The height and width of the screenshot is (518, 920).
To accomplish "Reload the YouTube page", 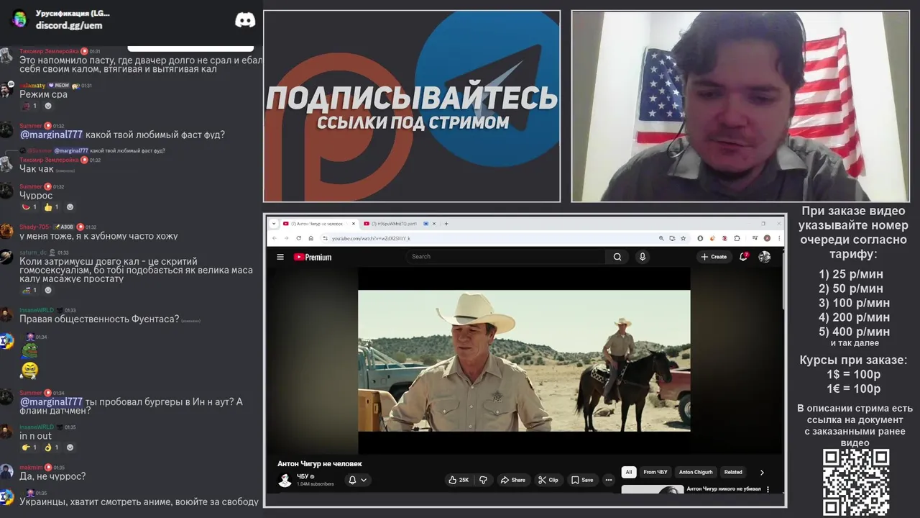I will click(298, 238).
